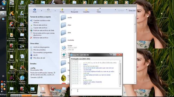Select the config XML file icon
The image size is (174, 97).
(x=64, y=55)
